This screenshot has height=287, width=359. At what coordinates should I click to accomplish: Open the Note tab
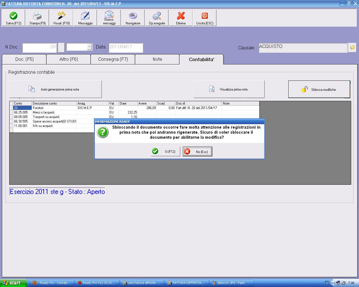(157, 59)
